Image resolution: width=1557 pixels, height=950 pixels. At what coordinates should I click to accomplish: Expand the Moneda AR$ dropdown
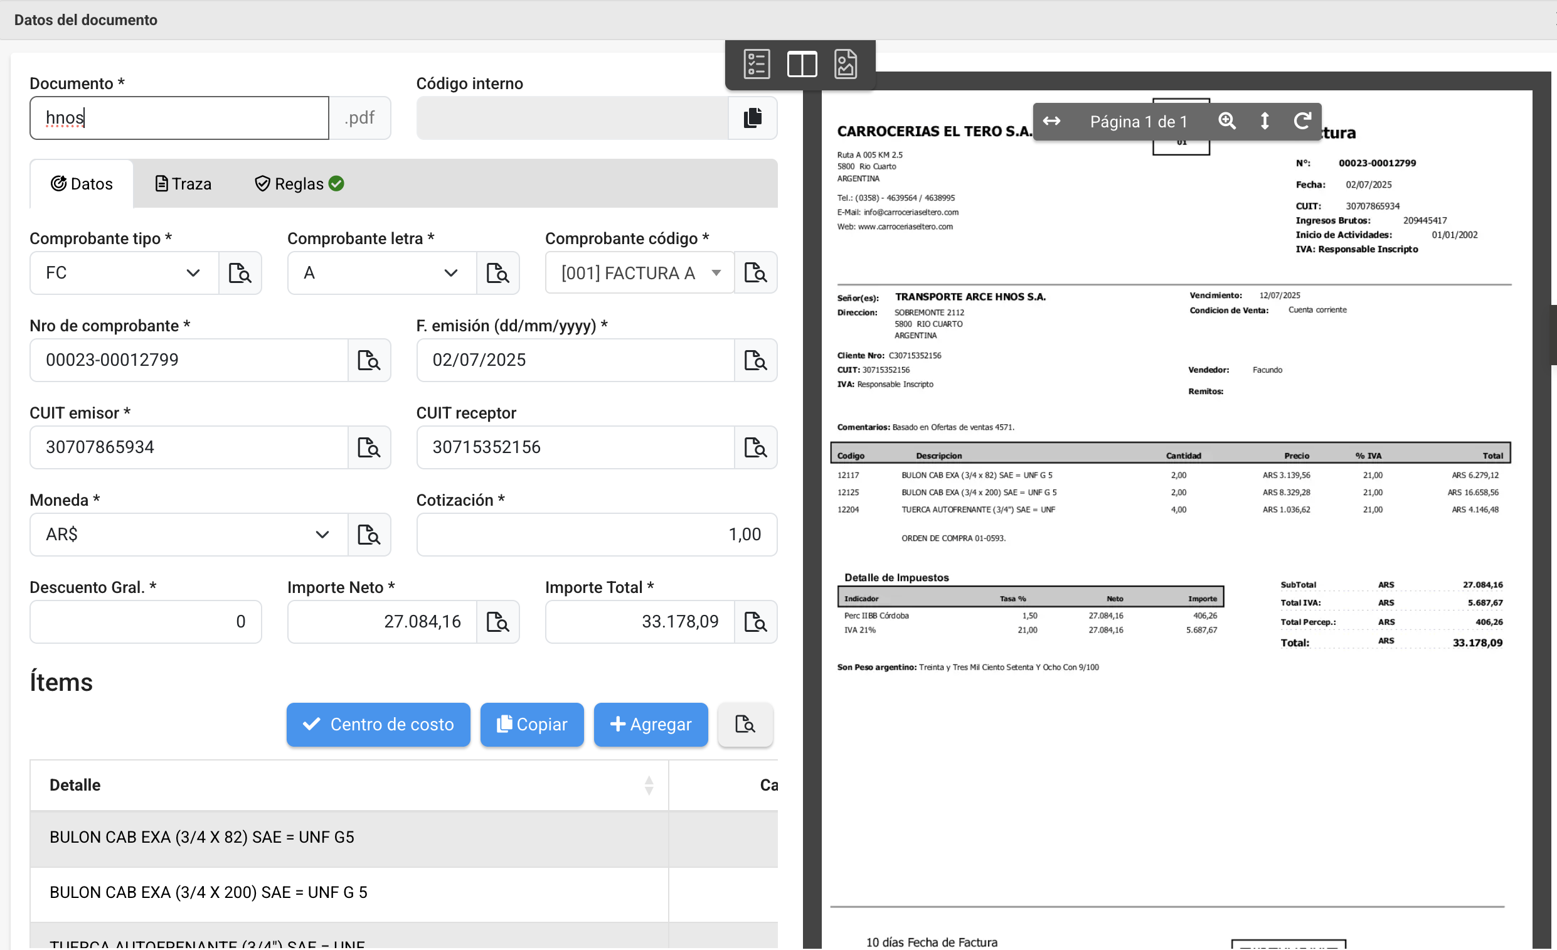click(188, 535)
